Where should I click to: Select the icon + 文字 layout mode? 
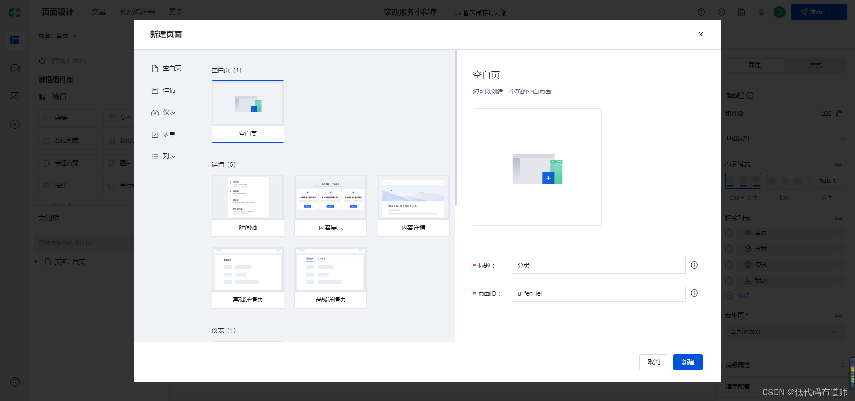[743, 181]
